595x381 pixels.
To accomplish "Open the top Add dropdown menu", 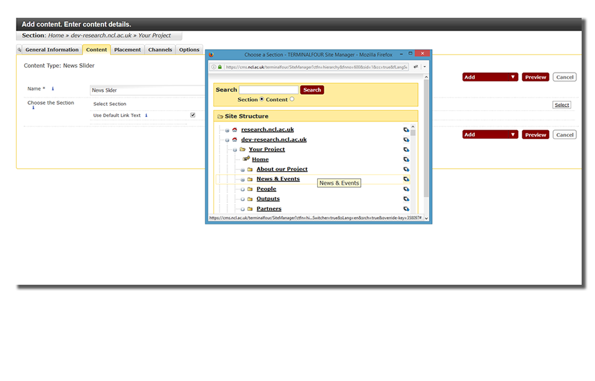I will tap(490, 77).
